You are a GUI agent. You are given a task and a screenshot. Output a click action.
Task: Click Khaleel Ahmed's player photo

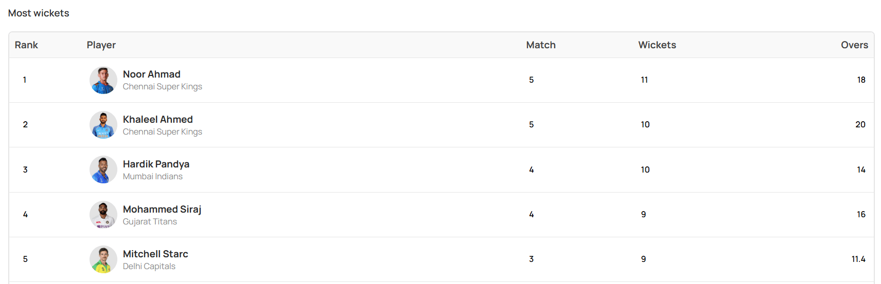pos(103,125)
